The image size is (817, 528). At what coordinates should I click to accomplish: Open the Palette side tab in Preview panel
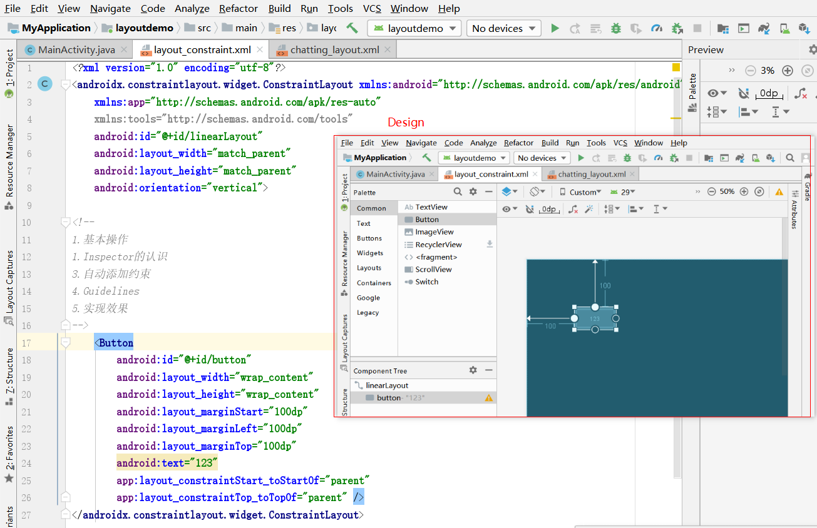pos(692,93)
